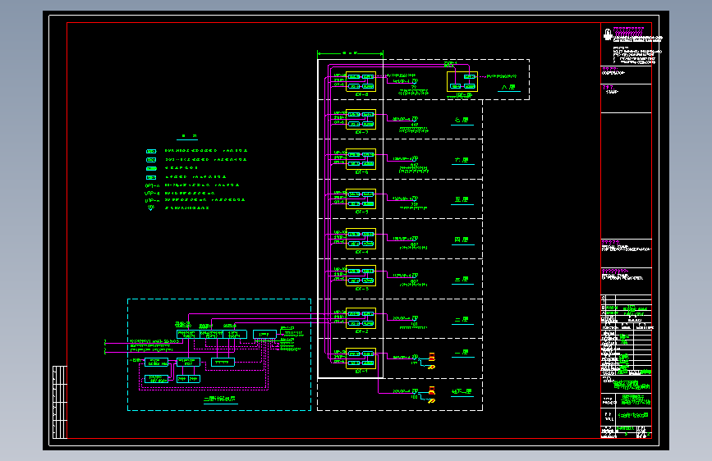Select the IDF-2 yellow cabinet block

click(x=361, y=318)
